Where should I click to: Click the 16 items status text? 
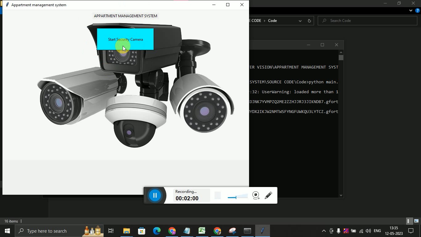[11, 221]
